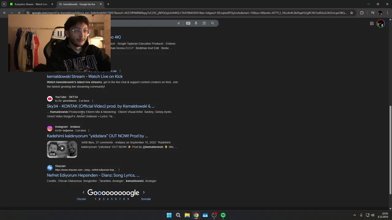
Task: Open the Windows Start menu
Action: pos(169,215)
